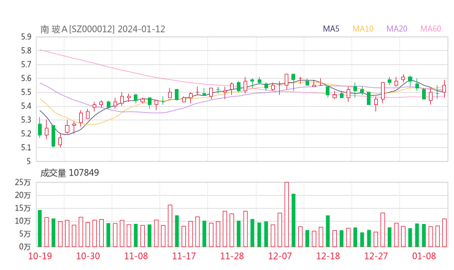454x270 pixels.
Task: Toggle the MA10 legend entry
Action: [363, 29]
